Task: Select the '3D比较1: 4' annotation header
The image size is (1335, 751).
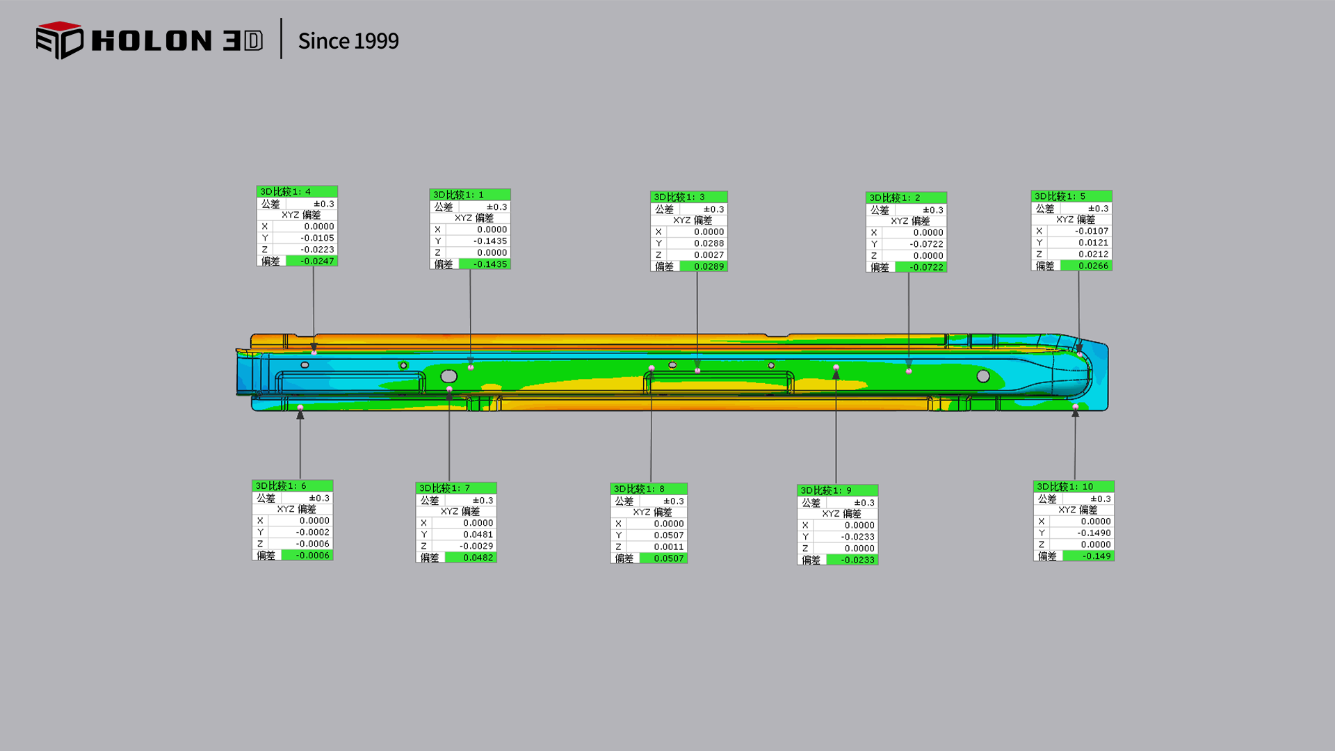Action: point(297,191)
